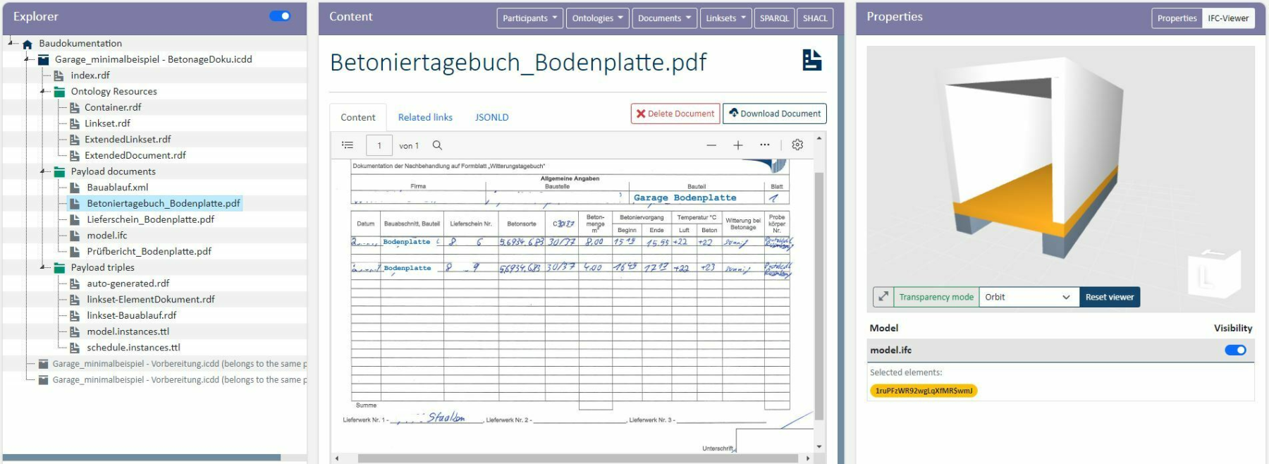The height and width of the screenshot is (464, 1269).
Task: Collapse the Baudokumentation root node
Action: coord(11,43)
